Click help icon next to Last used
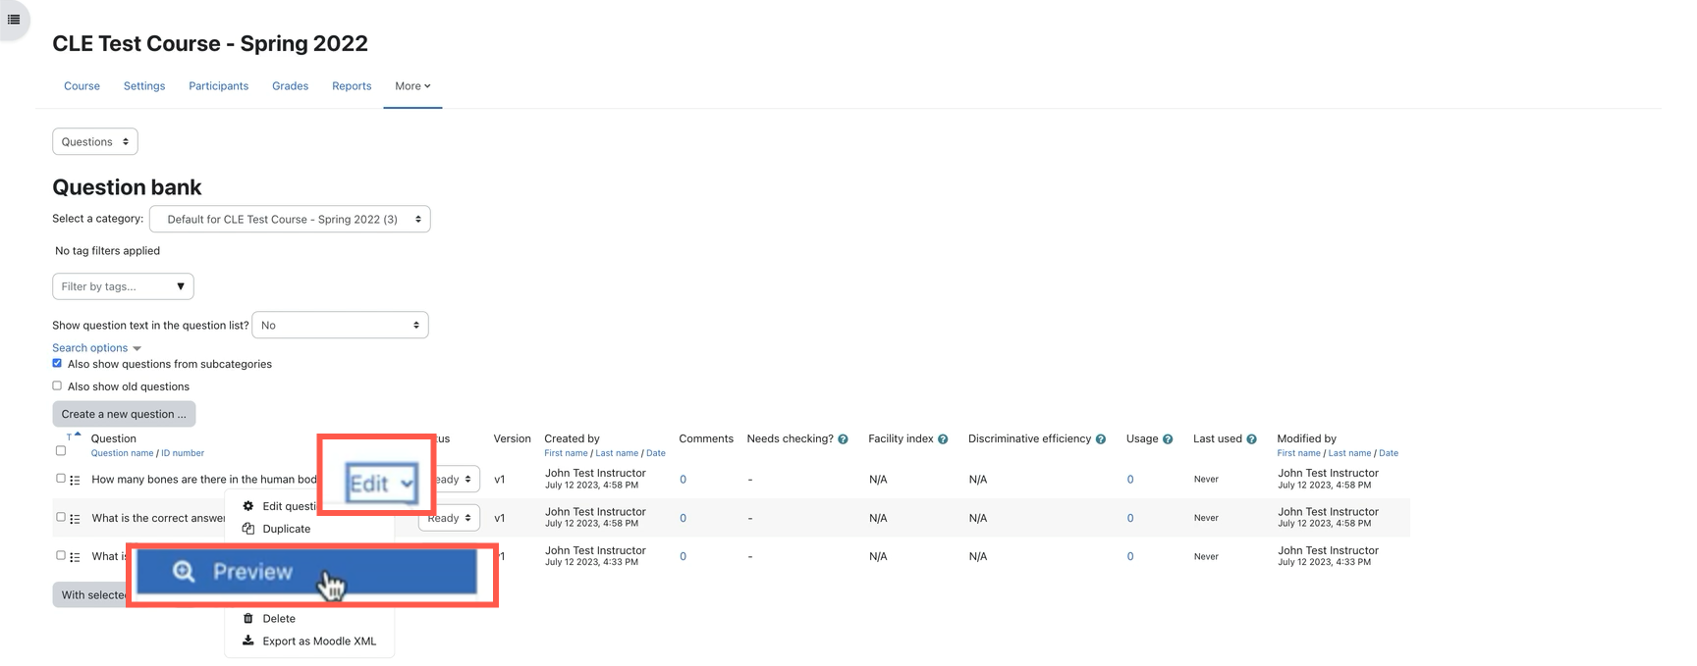This screenshot has height=666, width=1697. [x=1251, y=439]
